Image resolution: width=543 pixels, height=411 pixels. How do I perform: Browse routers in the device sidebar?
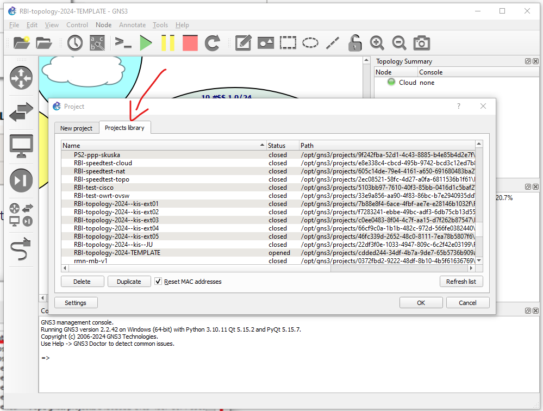pos(21,78)
